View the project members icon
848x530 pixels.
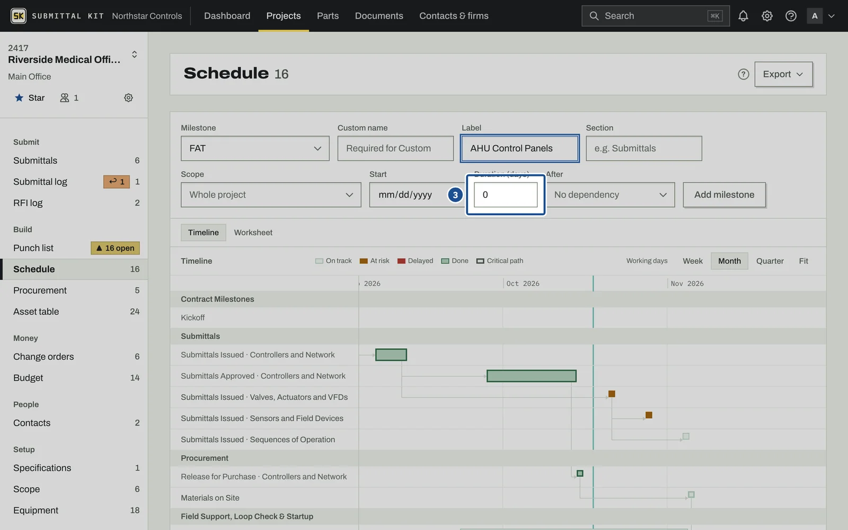pos(65,98)
